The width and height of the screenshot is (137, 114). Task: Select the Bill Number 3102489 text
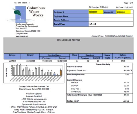tap(98, 7)
